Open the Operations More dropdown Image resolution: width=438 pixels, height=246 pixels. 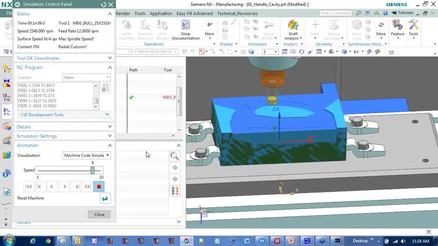[209, 29]
